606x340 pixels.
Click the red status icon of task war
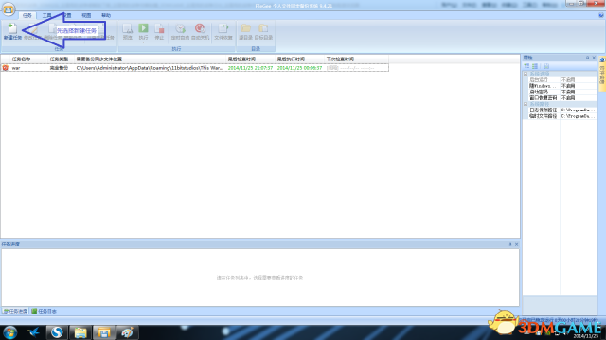(6, 67)
